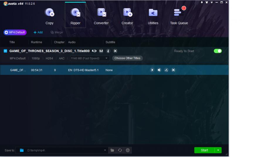Open advanced settings wrench icon for title
This screenshot has width=271, height=157.
[x=159, y=70]
